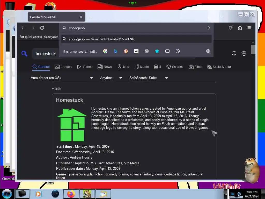Viewport: 265px width, 199px height.
Task: Open the Firefox hamburger menu
Action: click(x=249, y=27)
